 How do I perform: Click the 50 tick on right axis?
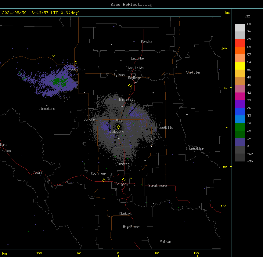(x=225, y=88)
